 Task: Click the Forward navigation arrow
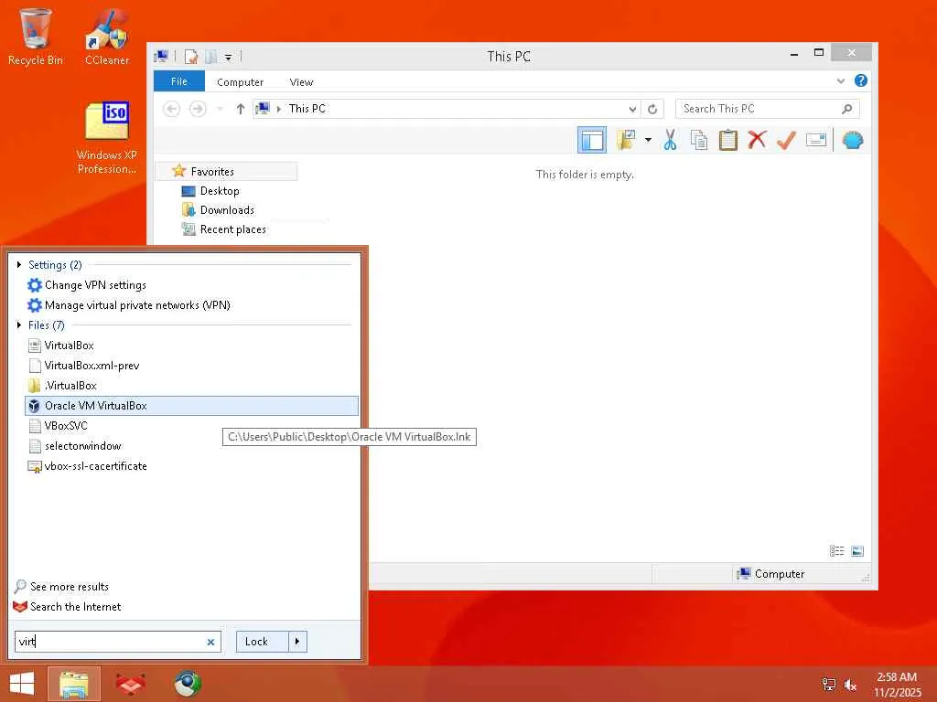(x=198, y=109)
